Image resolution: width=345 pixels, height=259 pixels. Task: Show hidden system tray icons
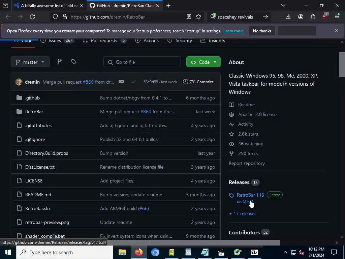tap(285, 252)
